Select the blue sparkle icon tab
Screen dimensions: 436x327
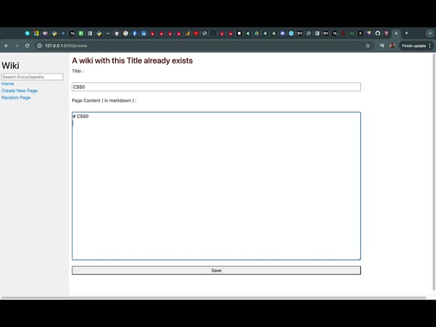63,33
